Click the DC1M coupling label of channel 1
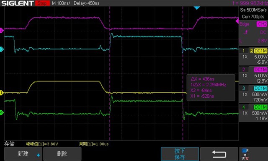Image resolution: width=268 pixels, height=161 pixels. 260,51
